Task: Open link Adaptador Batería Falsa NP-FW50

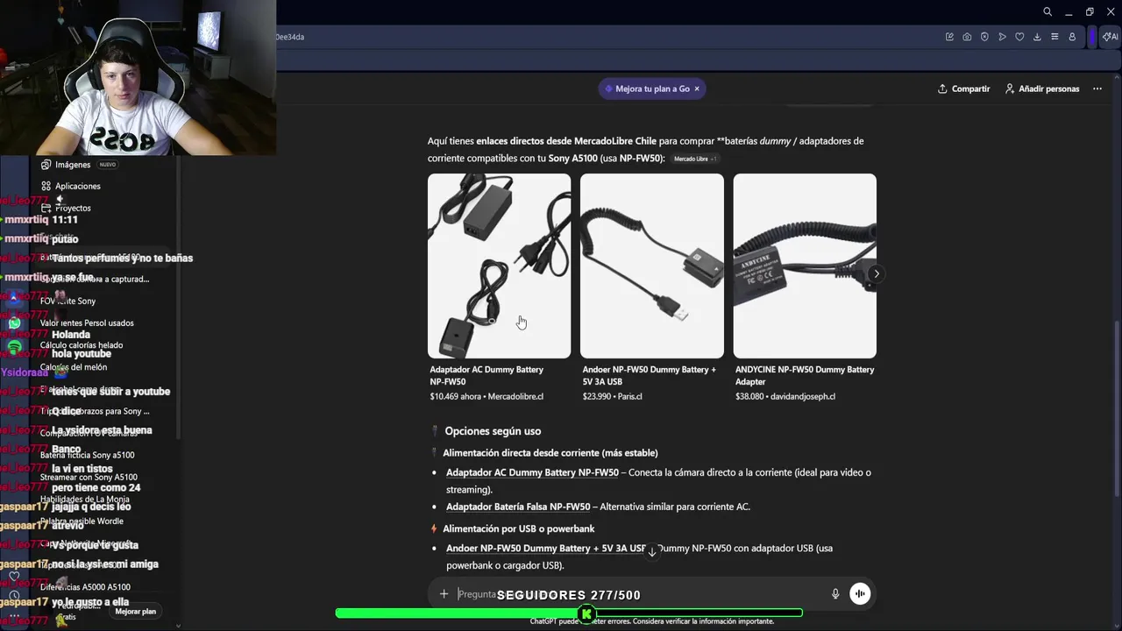Action: click(x=518, y=507)
